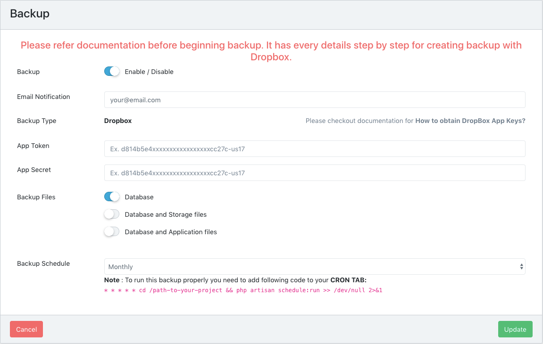Click the "Enable / Disable" label text

[149, 72]
